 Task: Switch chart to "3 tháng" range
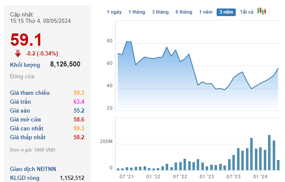160,12
